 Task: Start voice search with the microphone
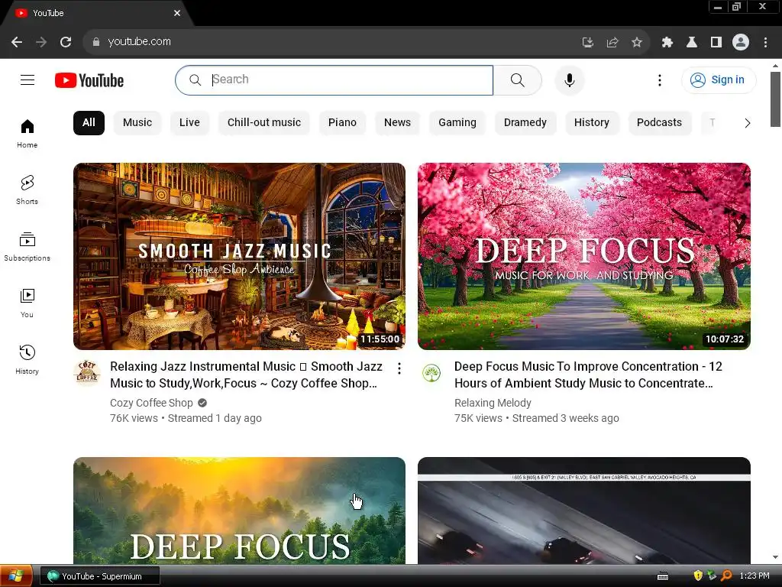point(569,79)
